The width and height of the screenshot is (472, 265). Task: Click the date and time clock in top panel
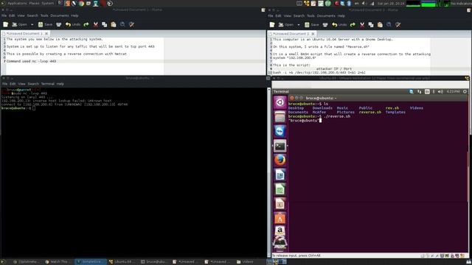pos(391,4)
